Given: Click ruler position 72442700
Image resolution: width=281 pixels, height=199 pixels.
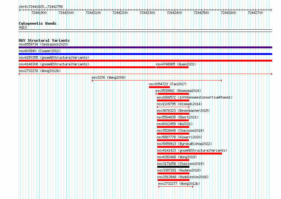Looking at the screenshot, I should pyautogui.click(x=255, y=13).
